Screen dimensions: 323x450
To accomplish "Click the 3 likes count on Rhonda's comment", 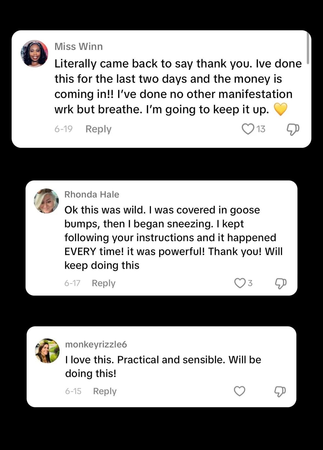I will tap(250, 283).
